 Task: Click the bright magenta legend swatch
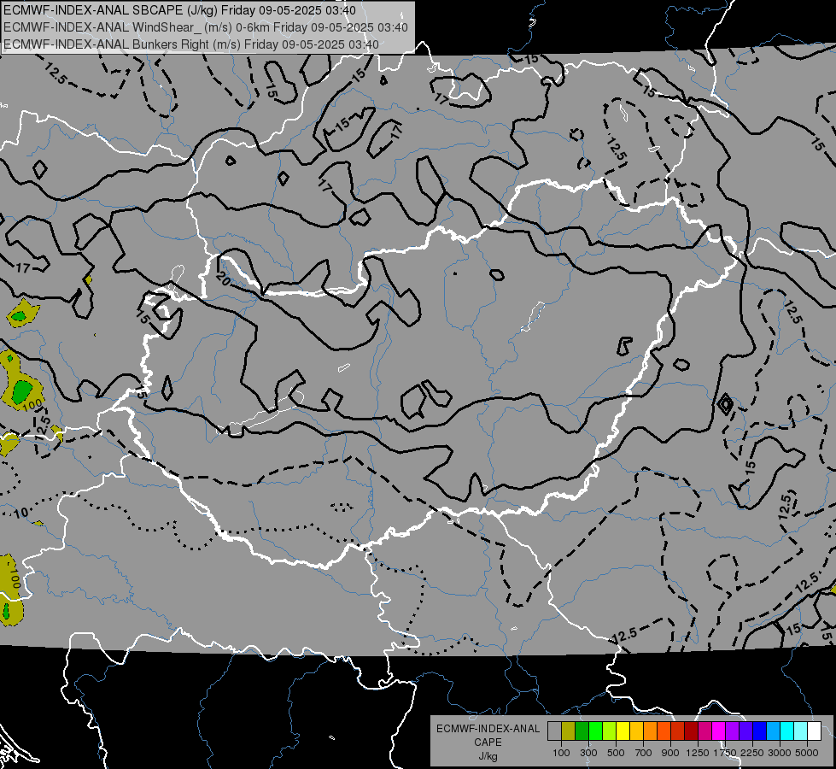pyautogui.click(x=719, y=731)
